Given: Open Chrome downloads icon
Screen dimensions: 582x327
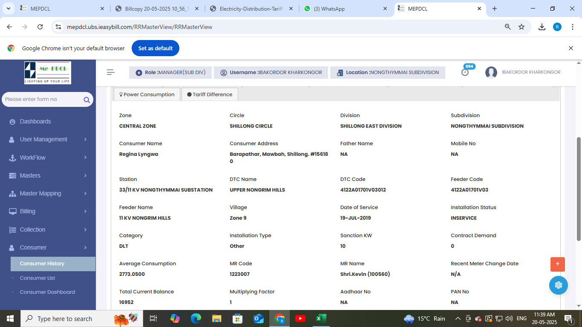Looking at the screenshot, I should (542, 27).
